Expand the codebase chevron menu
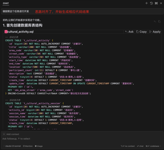164x150 pixels. [160, 146]
